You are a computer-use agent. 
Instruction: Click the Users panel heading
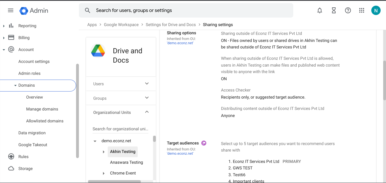coord(98,84)
